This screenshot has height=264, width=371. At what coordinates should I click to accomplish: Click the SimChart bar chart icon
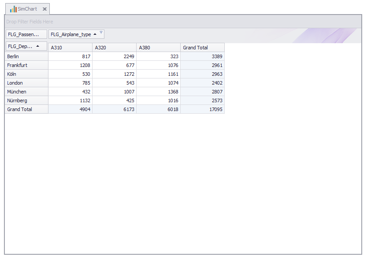(13, 9)
